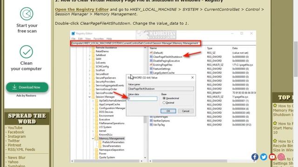Select the Hexadecimal base radio button

164,98
